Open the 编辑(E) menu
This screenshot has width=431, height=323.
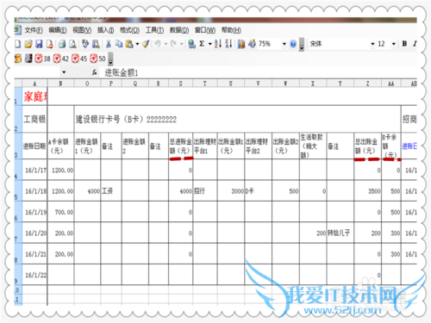(58, 30)
